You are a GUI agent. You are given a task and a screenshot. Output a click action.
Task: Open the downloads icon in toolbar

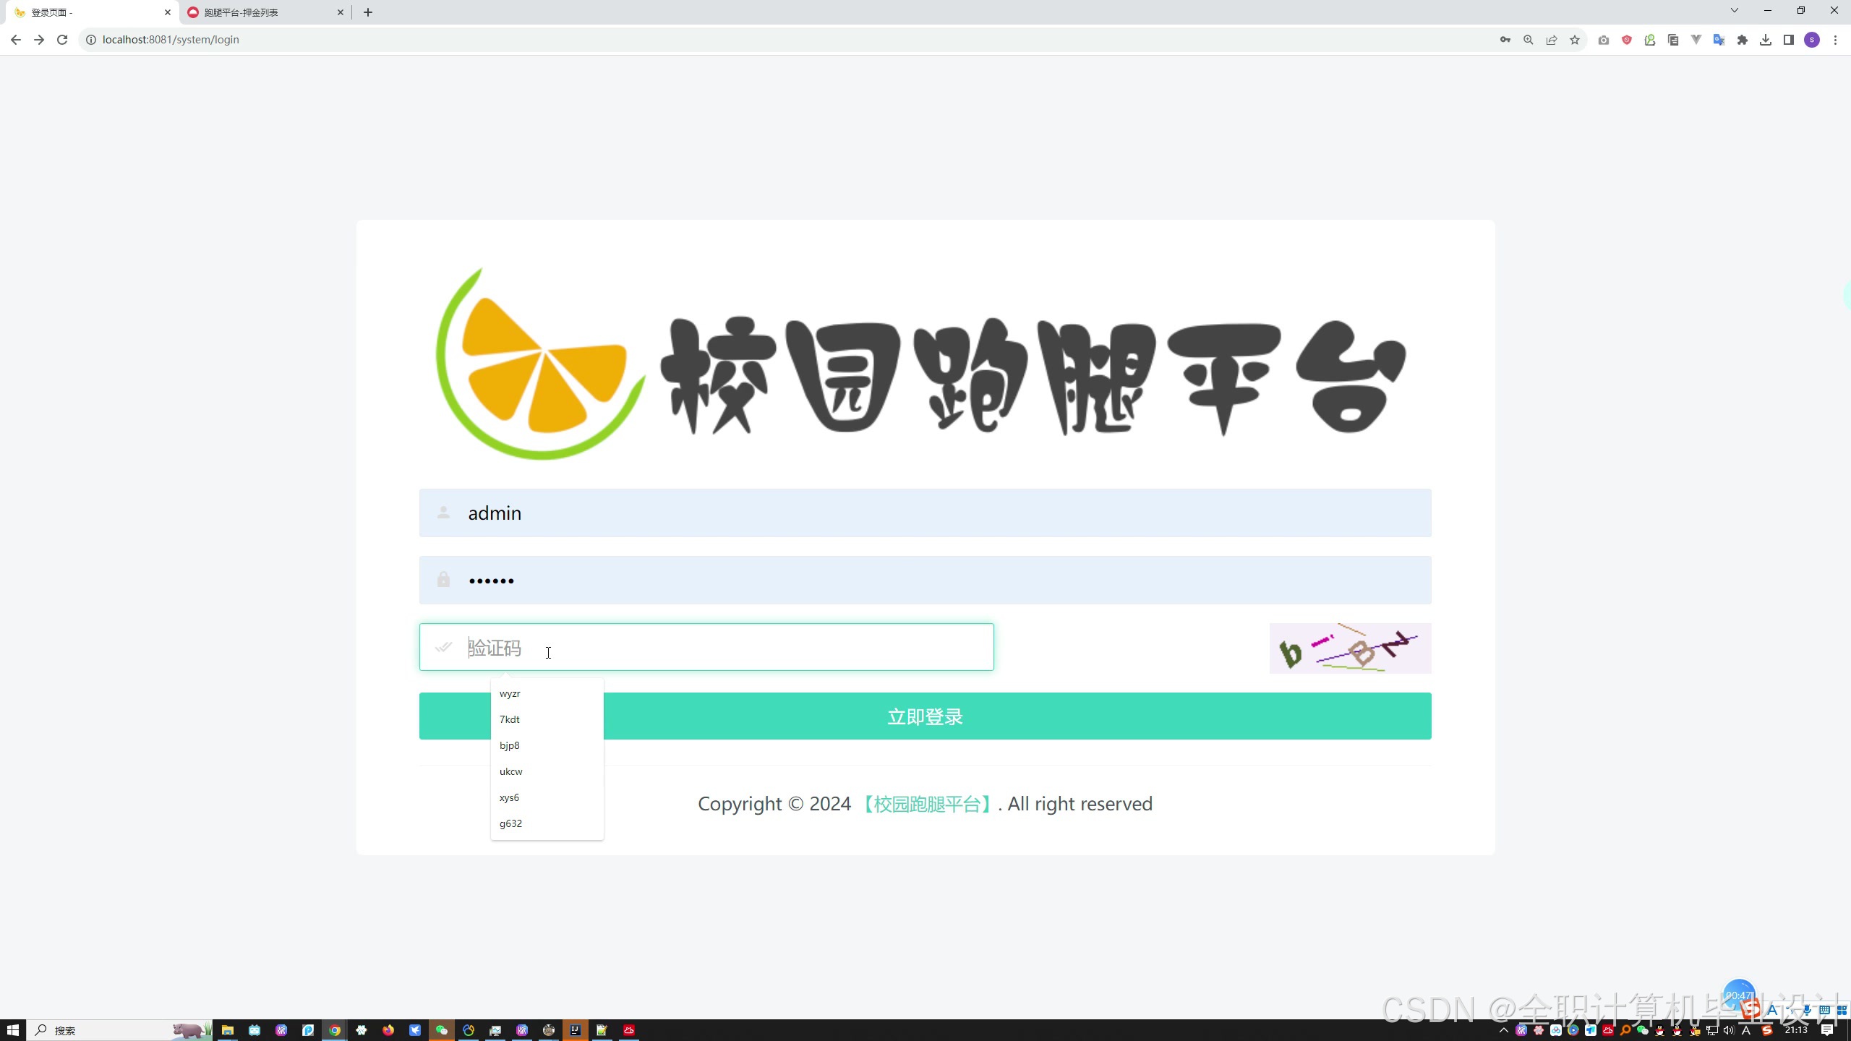click(x=1766, y=40)
